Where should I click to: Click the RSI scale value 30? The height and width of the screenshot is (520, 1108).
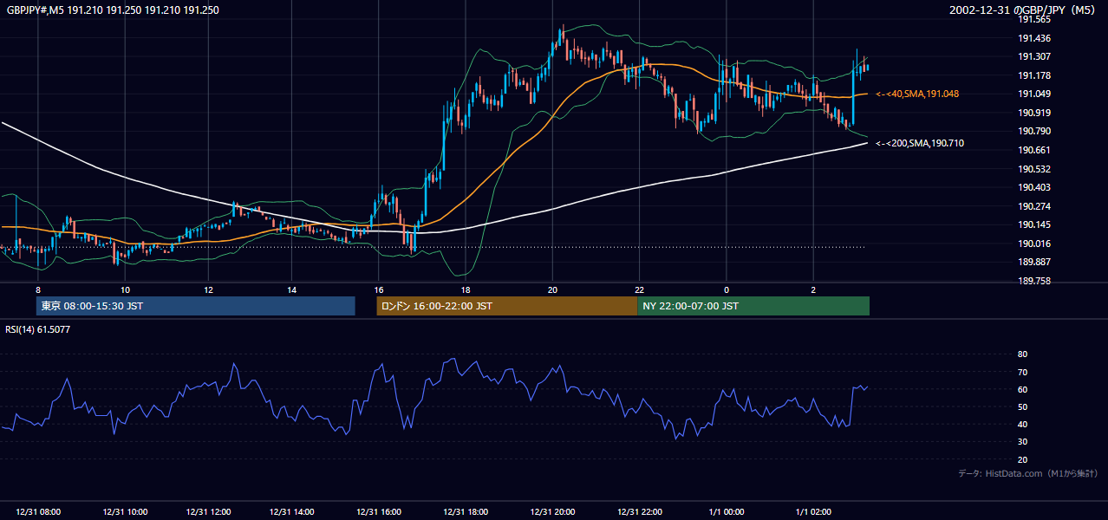(1022, 442)
